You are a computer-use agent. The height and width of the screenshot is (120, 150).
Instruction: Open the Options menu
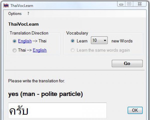tap(15, 14)
